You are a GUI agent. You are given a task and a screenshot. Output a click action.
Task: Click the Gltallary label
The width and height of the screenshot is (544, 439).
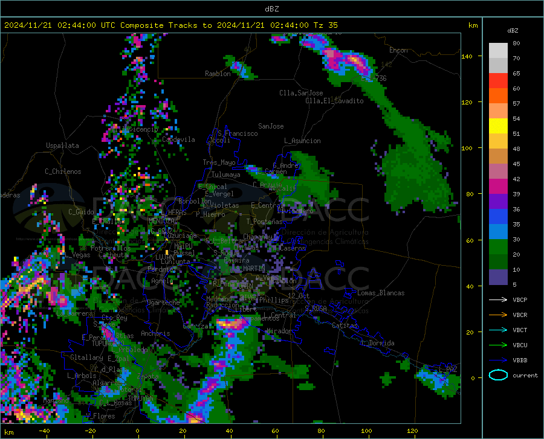point(86,357)
